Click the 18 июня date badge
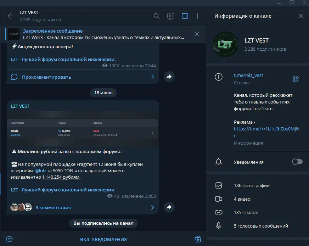Screen dimensions: 309x246 [x=103, y=93]
